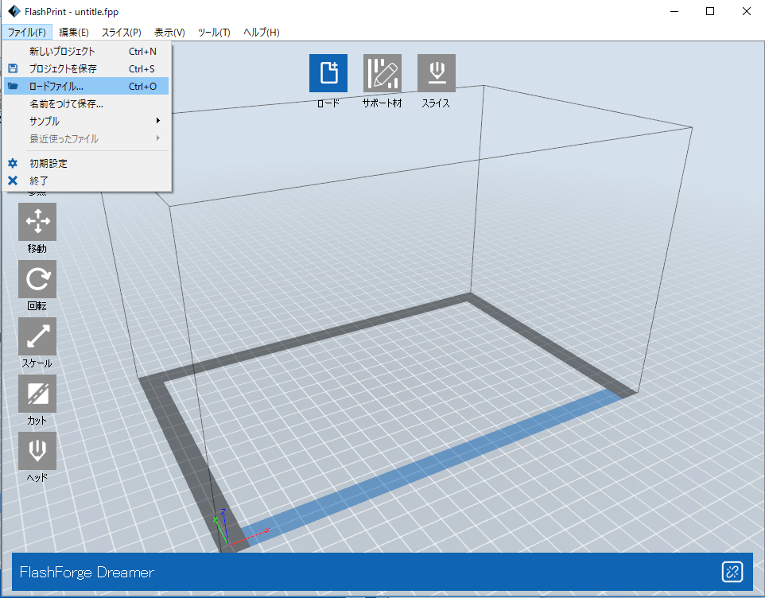Choose 新しいプロジェクト from File menu

87,51
